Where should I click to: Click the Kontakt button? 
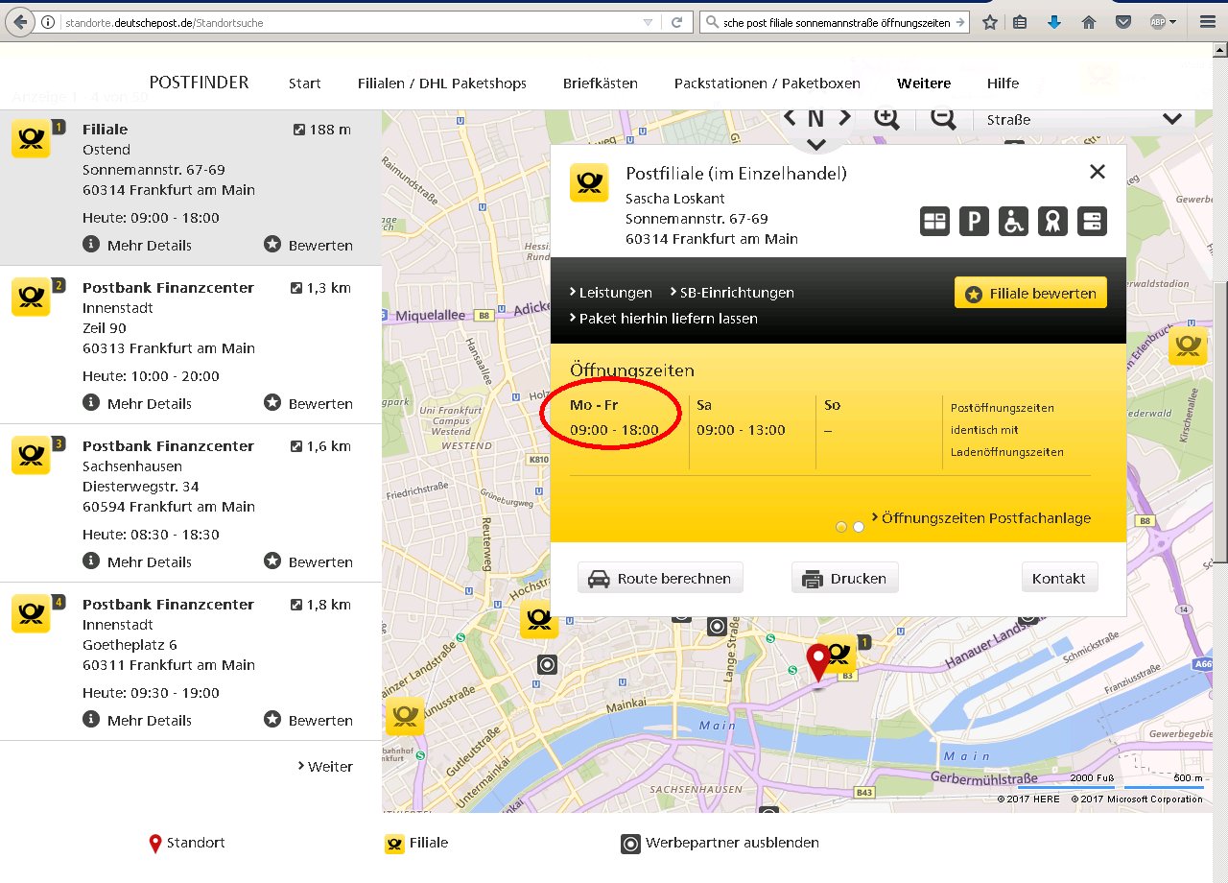point(1059,578)
